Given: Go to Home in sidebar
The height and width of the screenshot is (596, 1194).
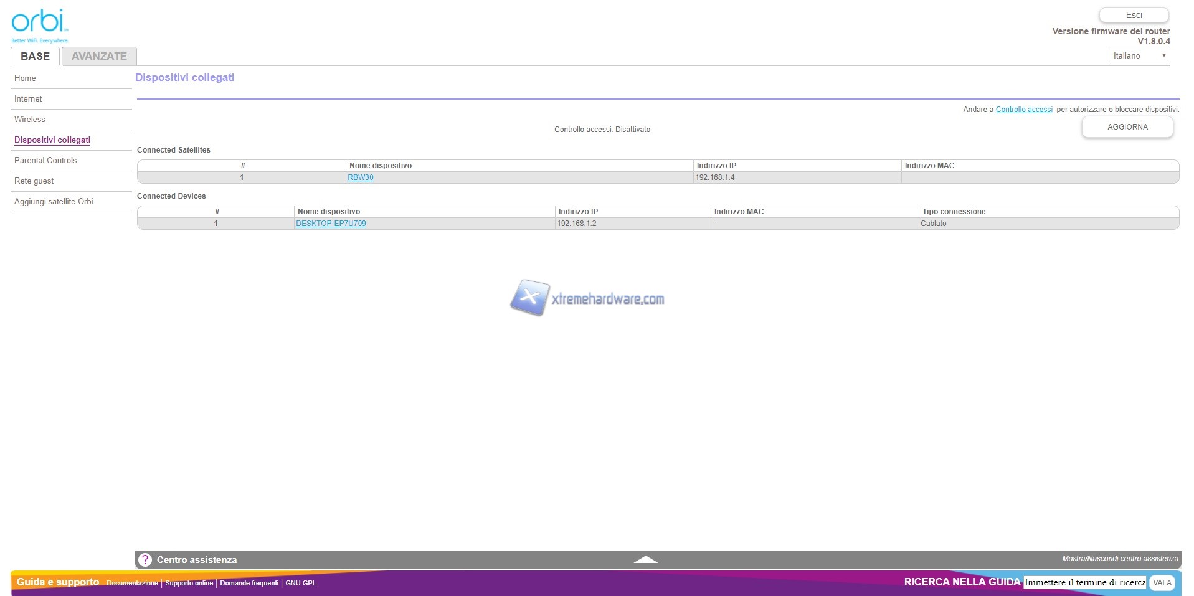Looking at the screenshot, I should (25, 78).
